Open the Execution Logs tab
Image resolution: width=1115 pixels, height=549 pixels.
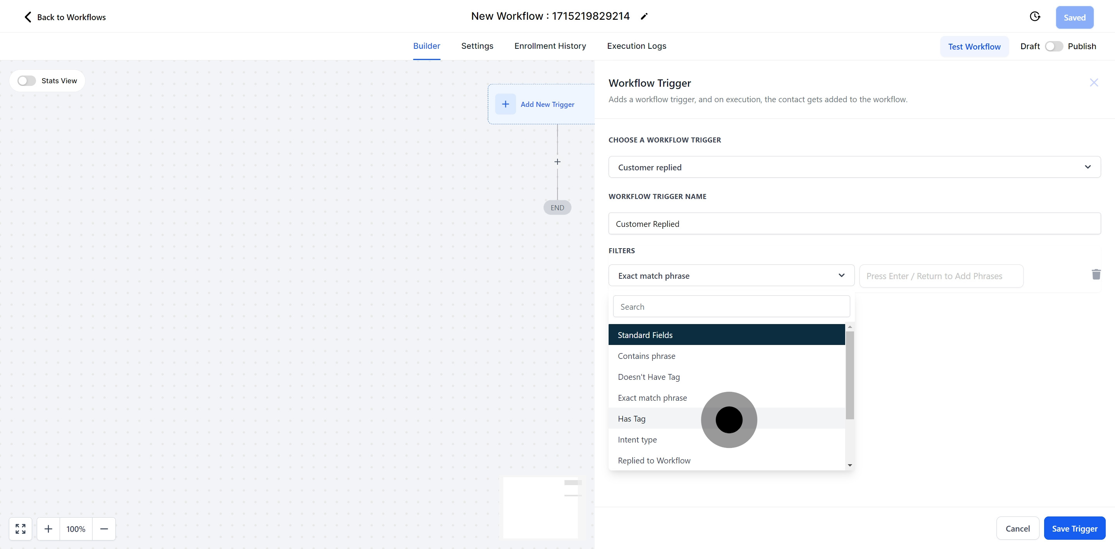636,46
